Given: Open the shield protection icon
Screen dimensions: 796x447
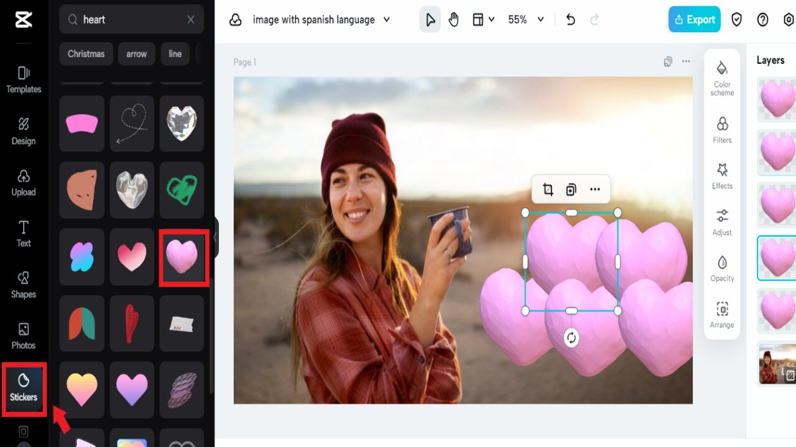Looking at the screenshot, I should pos(737,20).
